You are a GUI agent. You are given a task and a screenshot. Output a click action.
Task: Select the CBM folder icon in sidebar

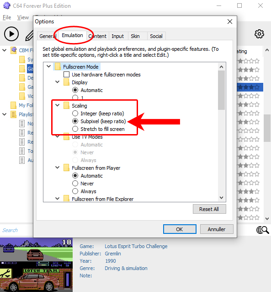point(14,50)
